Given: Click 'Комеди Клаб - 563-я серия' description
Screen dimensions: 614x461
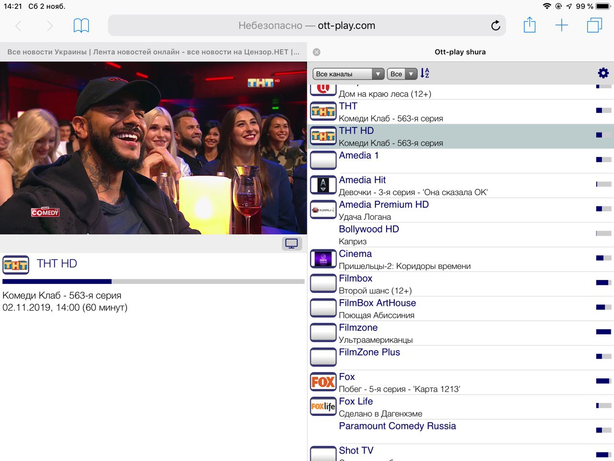Looking at the screenshot, I should point(62,295).
